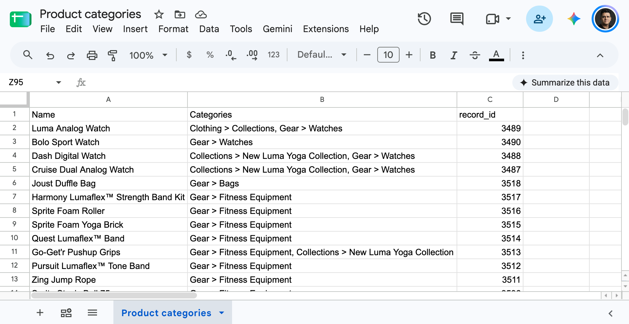The width and height of the screenshot is (629, 324).
Task: Format as percent
Action: [210, 55]
